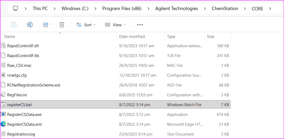Viewport: 284px width, 139px height.
Task: Click the RCNetRegistrationScheme.xsd file icon
Action: coord(3,85)
